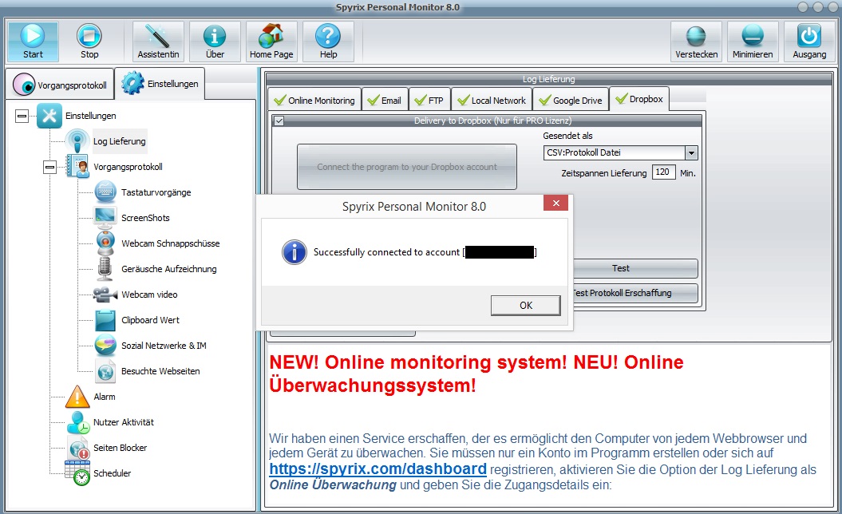This screenshot has height=514, width=842.
Task: Select the ScreenShots monitor icon
Action: (x=105, y=218)
